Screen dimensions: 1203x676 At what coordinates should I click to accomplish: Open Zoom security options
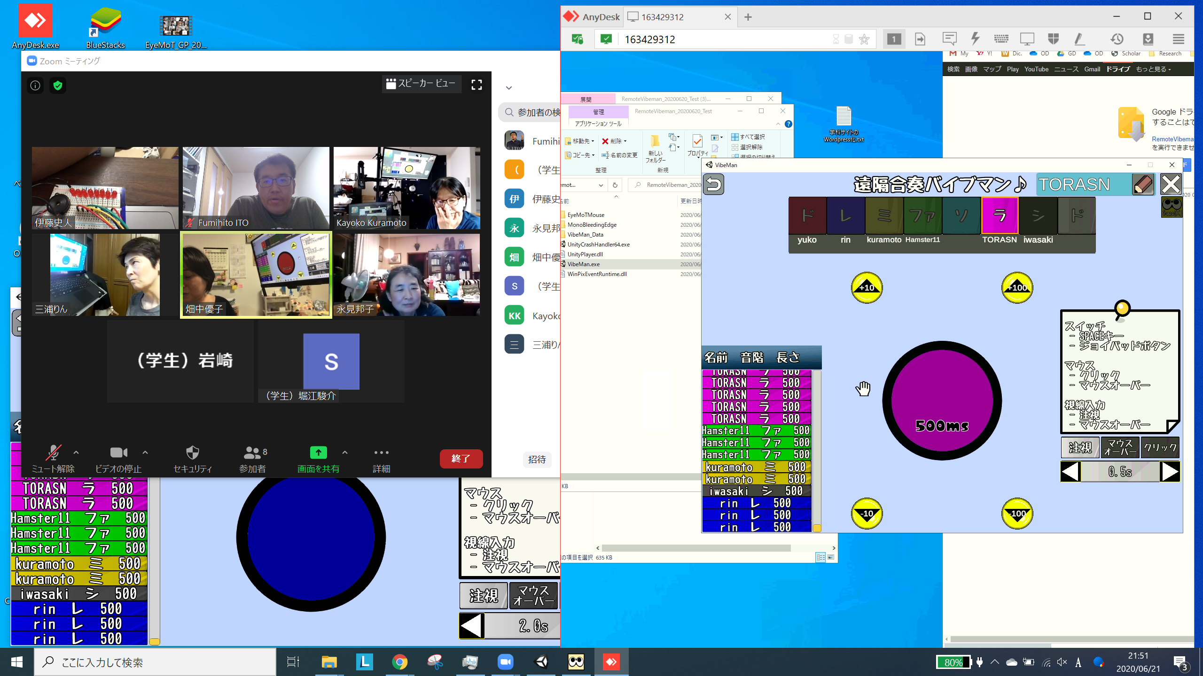(193, 459)
